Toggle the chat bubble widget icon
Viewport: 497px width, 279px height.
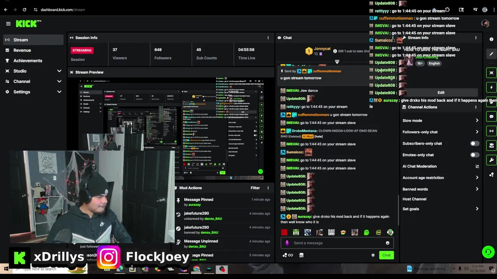pyautogui.click(x=491, y=116)
